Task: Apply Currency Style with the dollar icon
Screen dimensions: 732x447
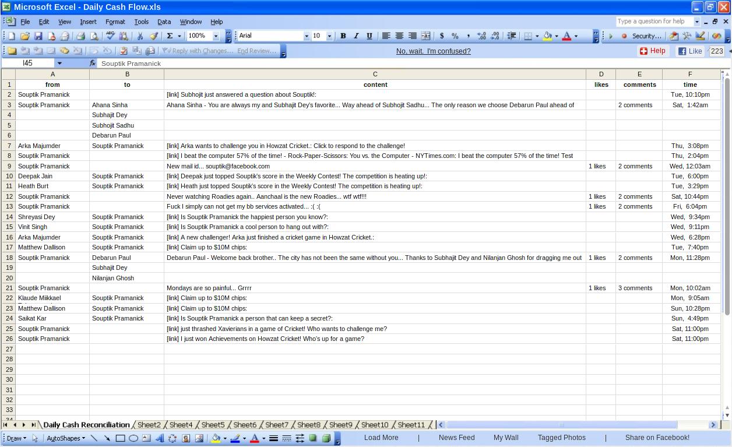Action: click(442, 36)
